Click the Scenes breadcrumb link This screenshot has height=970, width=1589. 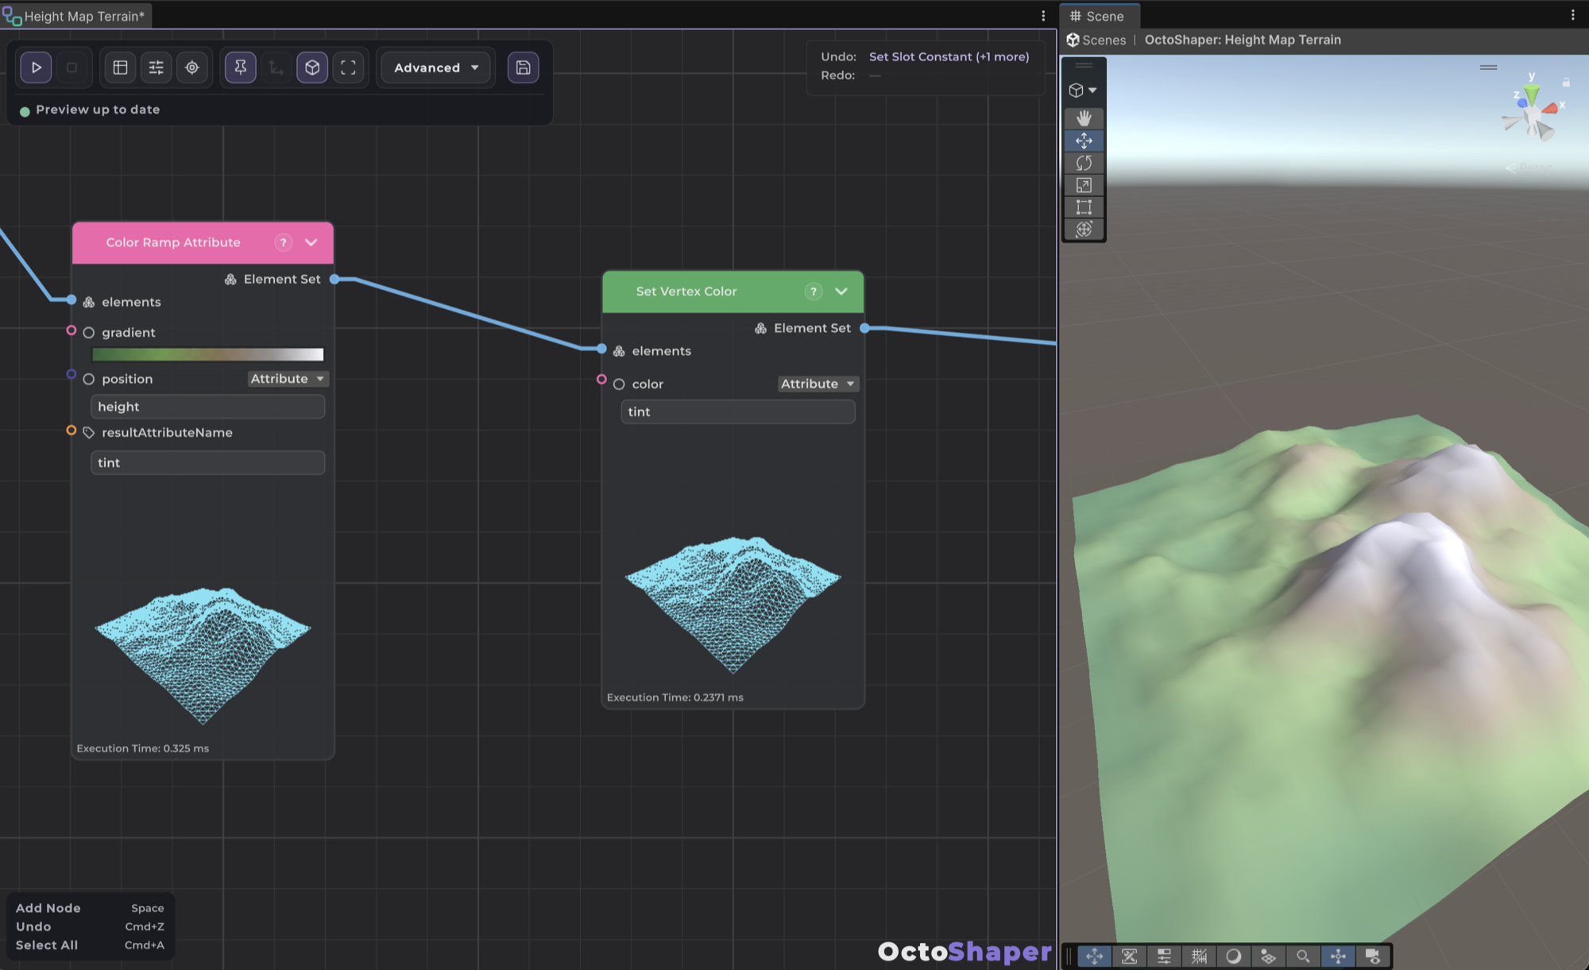(x=1104, y=40)
